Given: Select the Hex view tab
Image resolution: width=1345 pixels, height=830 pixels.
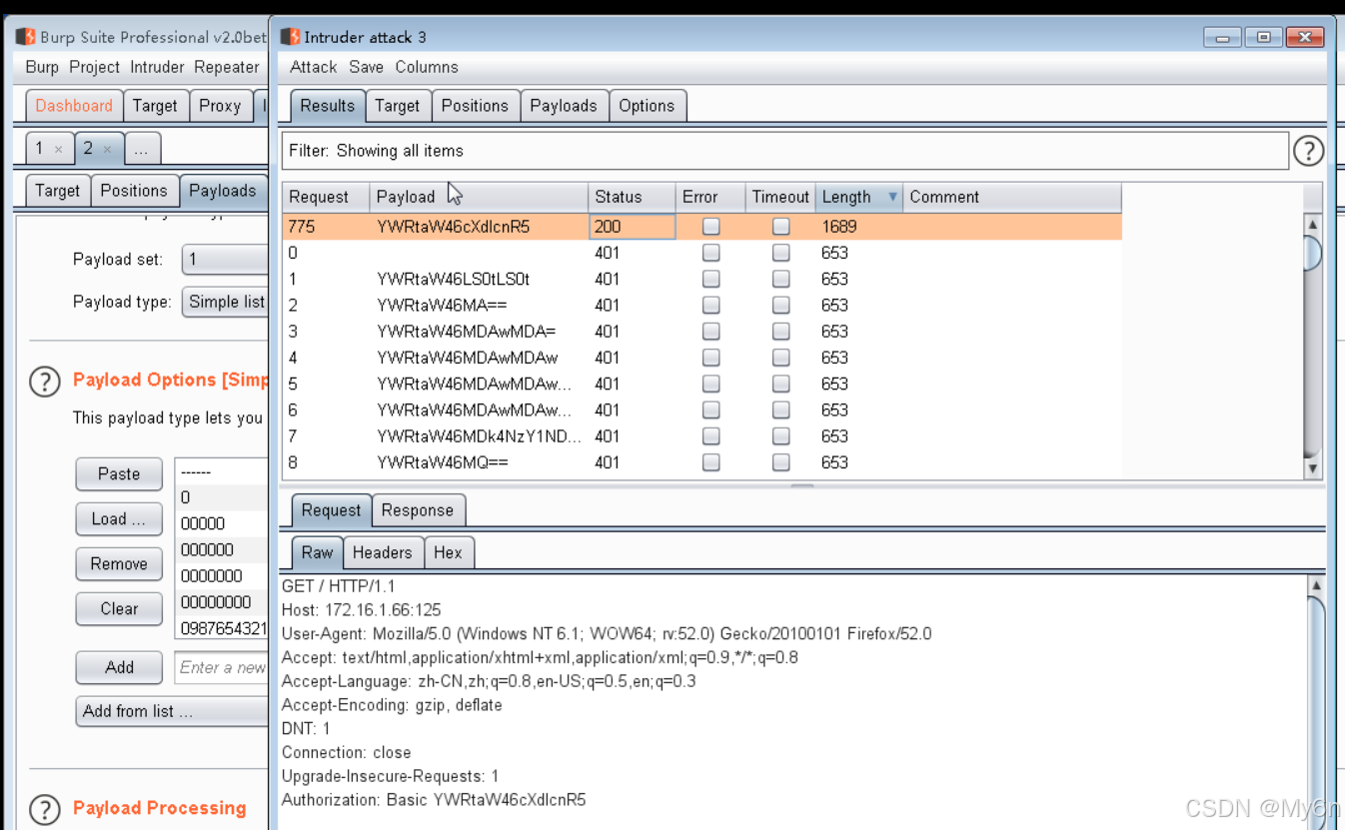Looking at the screenshot, I should (448, 552).
